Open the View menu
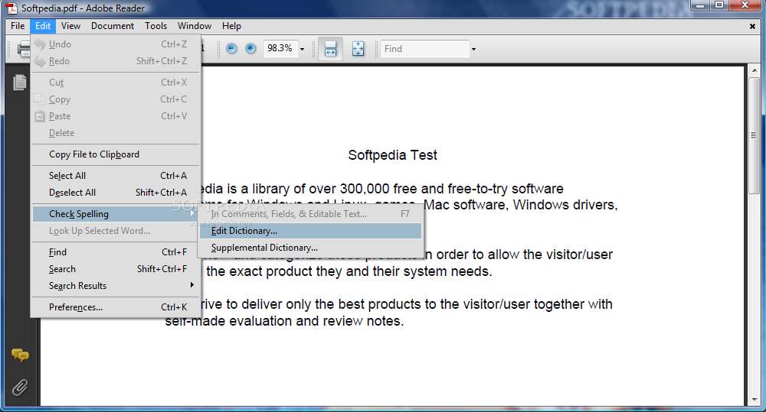Screen dimensions: 766x412 (70, 26)
